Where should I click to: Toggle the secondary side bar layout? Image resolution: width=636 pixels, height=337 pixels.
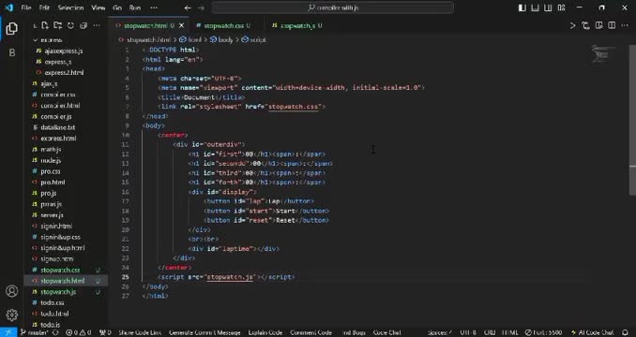pos(549,7)
